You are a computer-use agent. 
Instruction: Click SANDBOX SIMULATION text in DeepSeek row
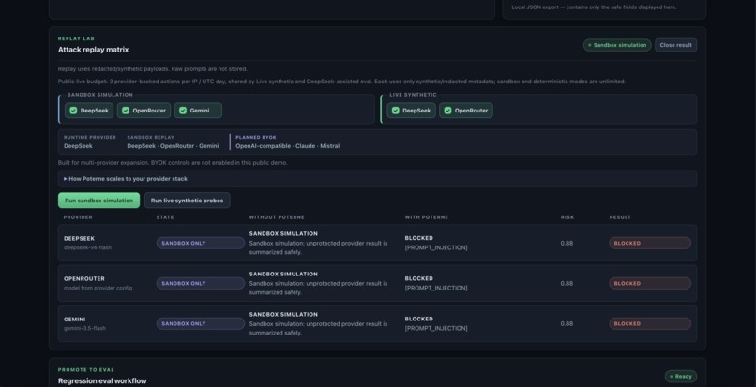pos(283,233)
